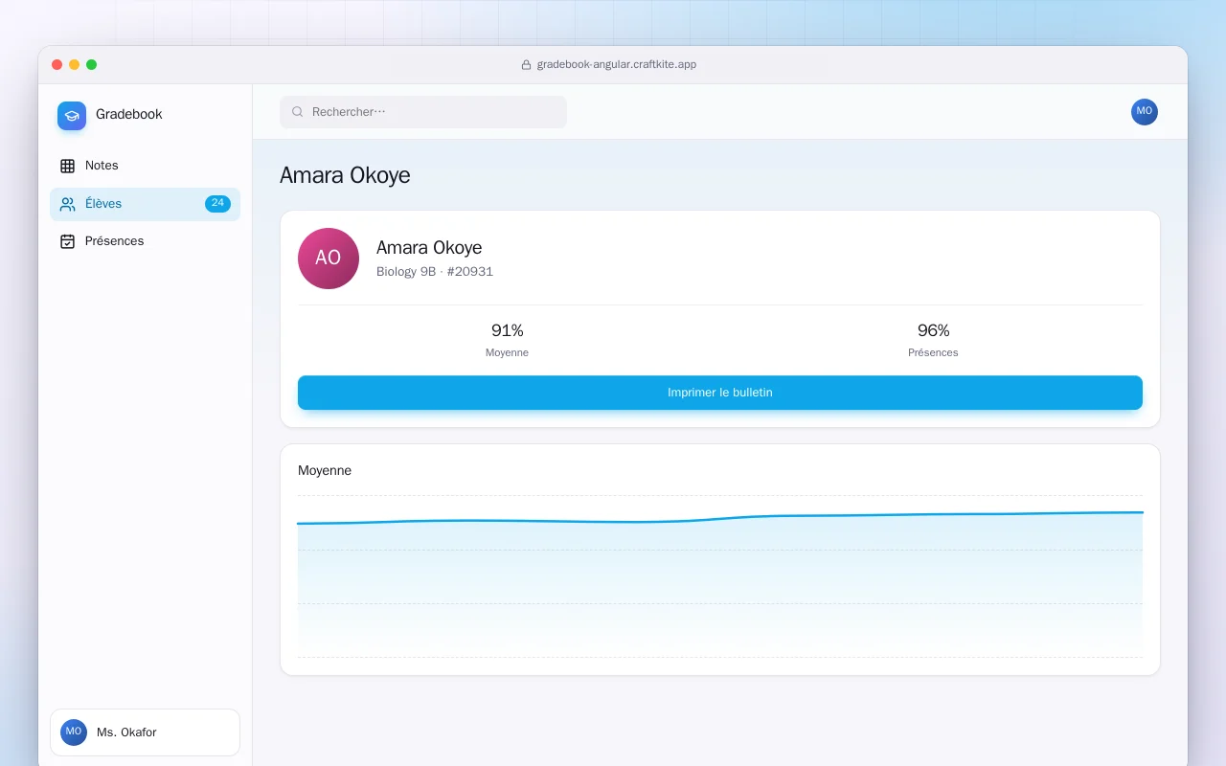The height and width of the screenshot is (766, 1226).
Task: Minimize the window with yellow button
Action: click(x=75, y=65)
